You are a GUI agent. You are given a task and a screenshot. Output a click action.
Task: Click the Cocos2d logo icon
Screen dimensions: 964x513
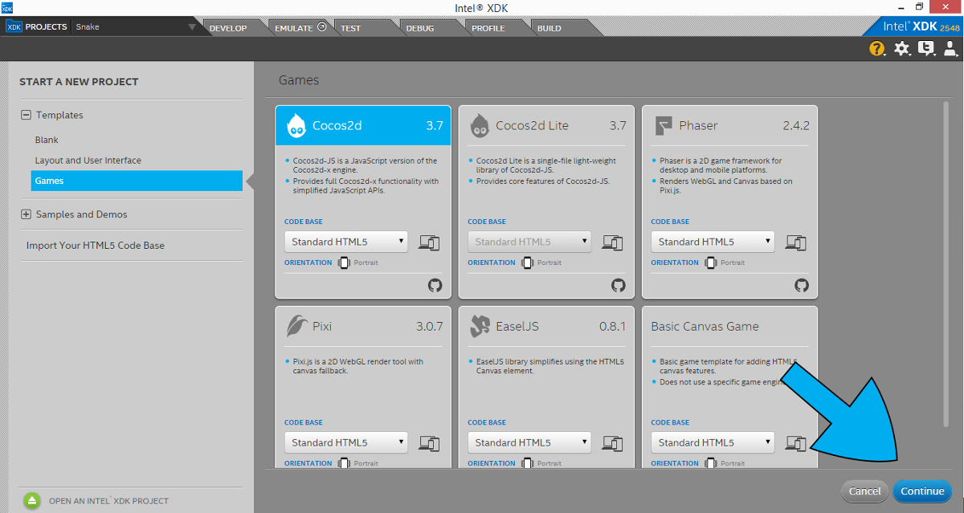pos(296,124)
